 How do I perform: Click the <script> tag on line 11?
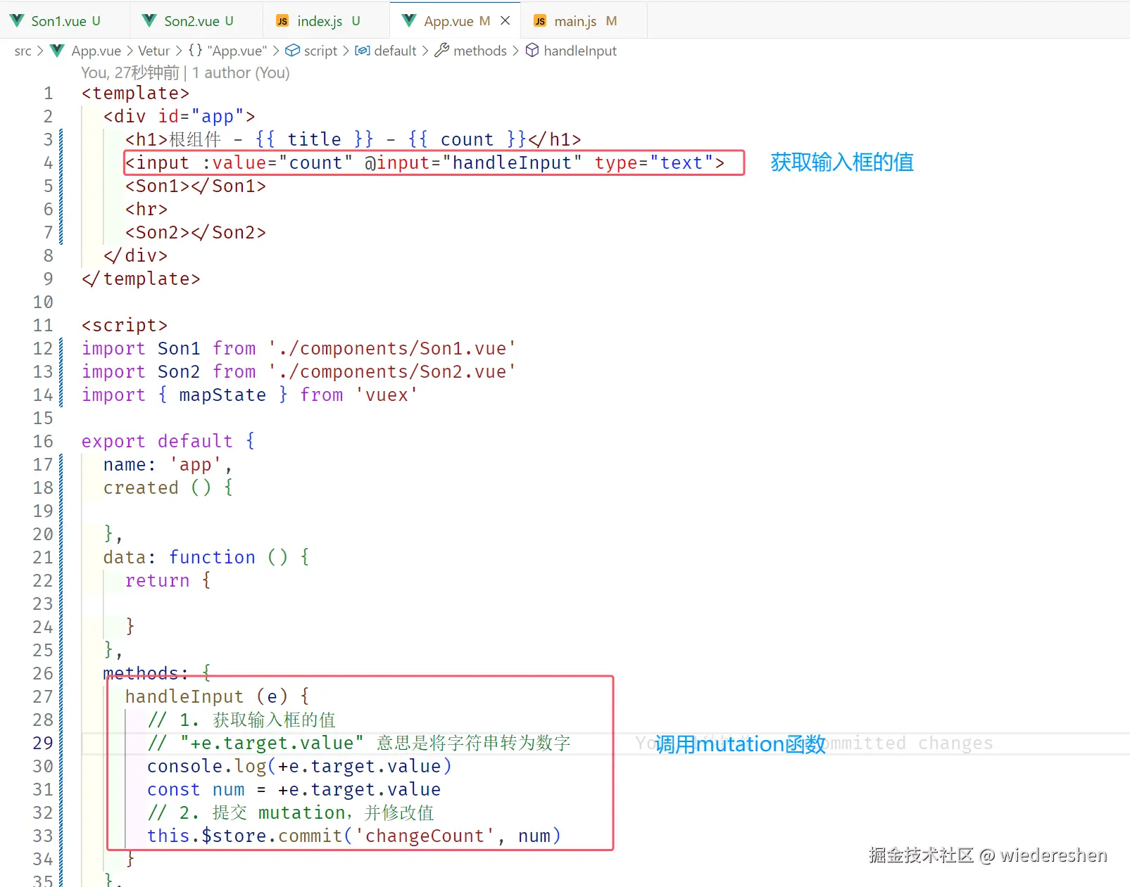pyautogui.click(x=125, y=326)
